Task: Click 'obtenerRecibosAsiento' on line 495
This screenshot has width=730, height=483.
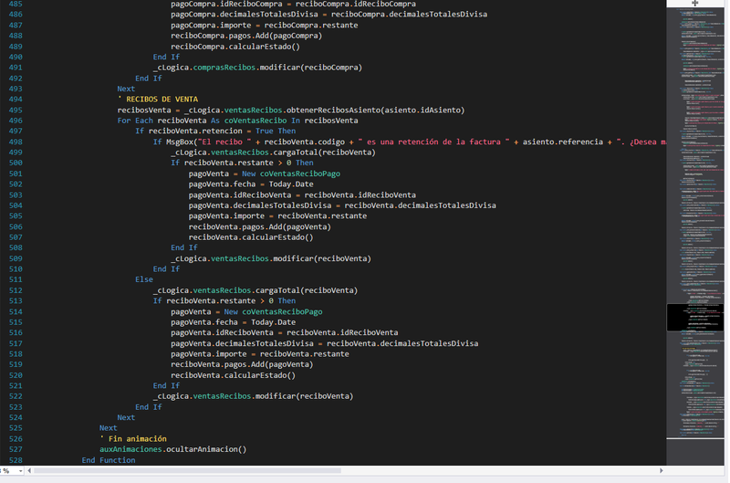Action: [332, 110]
